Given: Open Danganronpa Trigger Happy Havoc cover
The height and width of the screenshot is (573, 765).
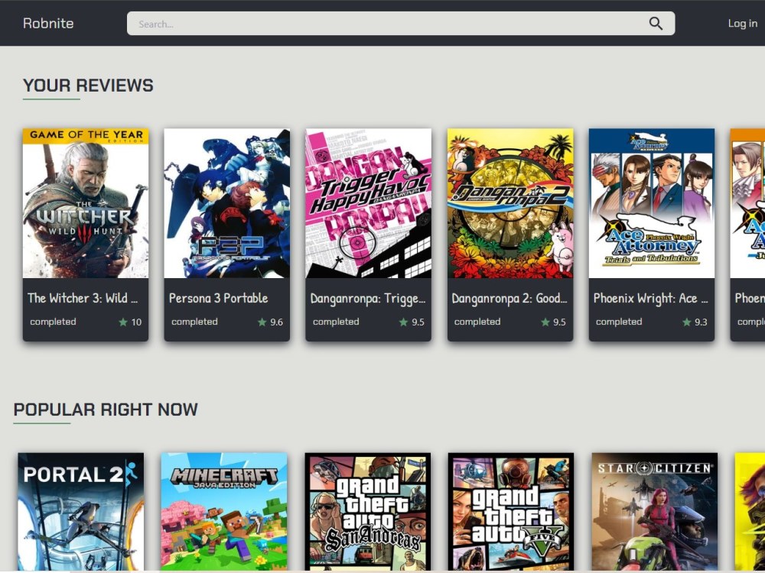Looking at the screenshot, I should pyautogui.click(x=369, y=203).
